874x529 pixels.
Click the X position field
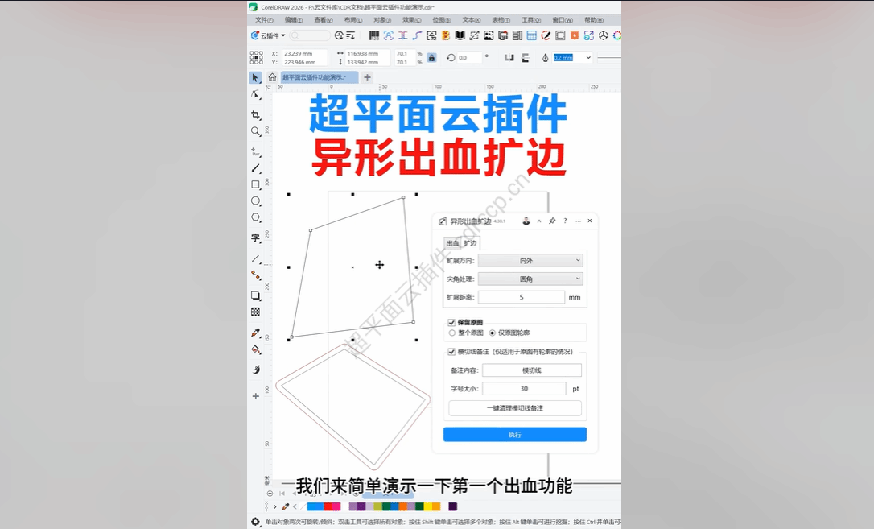(x=304, y=53)
